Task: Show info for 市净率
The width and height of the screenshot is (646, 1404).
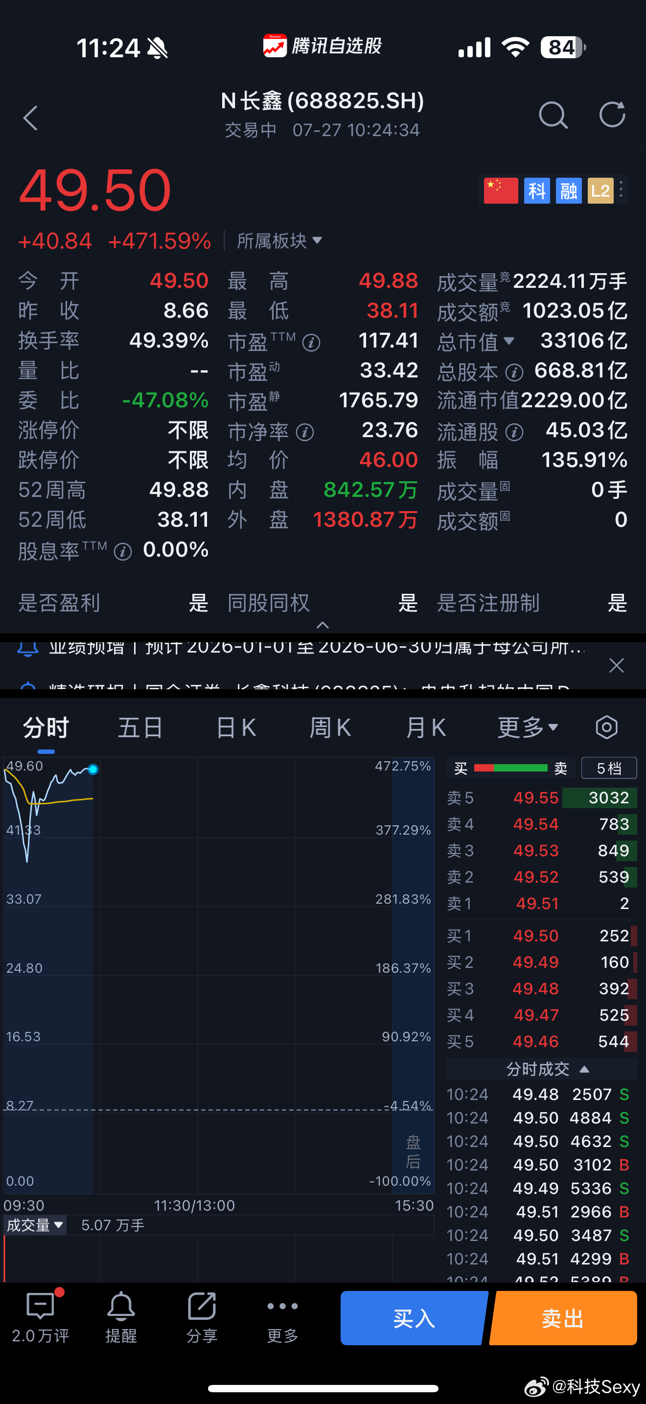Action: (305, 432)
